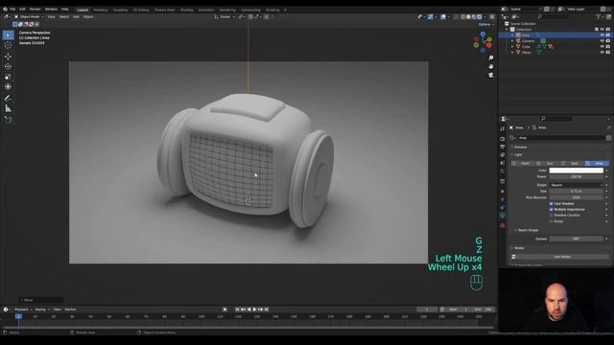Click the viewport zoom magnifier icon
Viewport: 614px width, 345px height.
490,57
